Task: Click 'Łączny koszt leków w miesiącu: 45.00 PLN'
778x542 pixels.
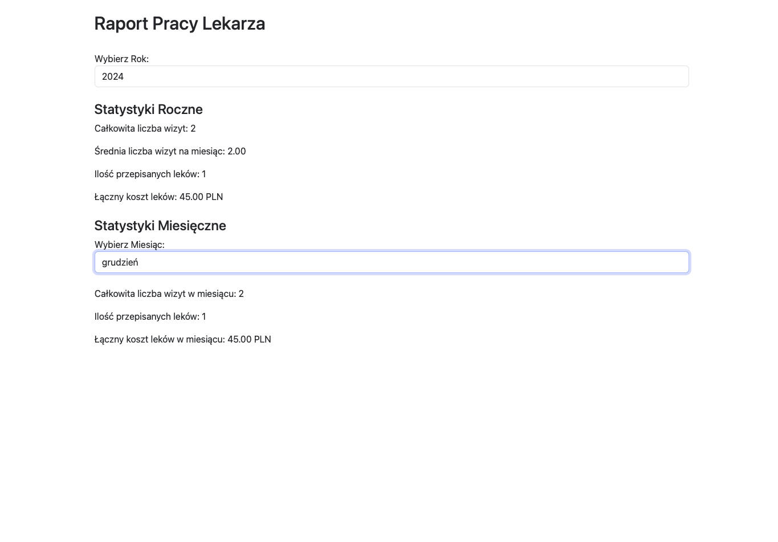Action: pos(183,339)
